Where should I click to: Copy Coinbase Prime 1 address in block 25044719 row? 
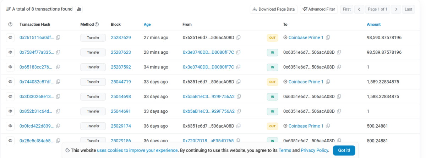coord(328,82)
